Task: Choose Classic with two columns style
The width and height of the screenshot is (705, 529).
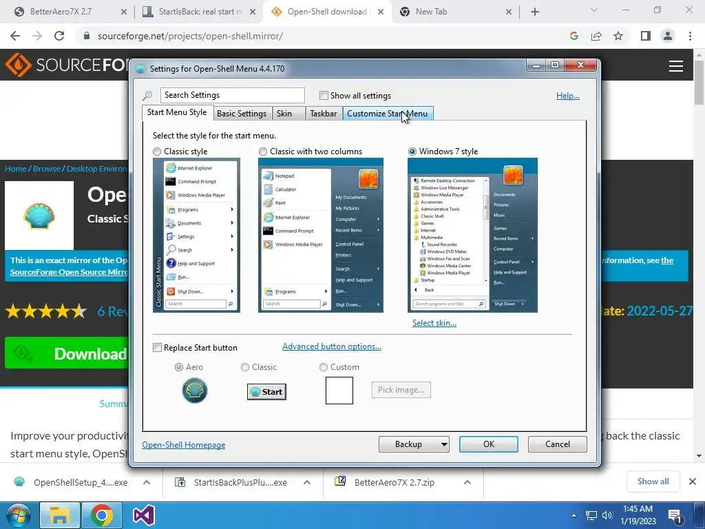Action: coord(263,152)
